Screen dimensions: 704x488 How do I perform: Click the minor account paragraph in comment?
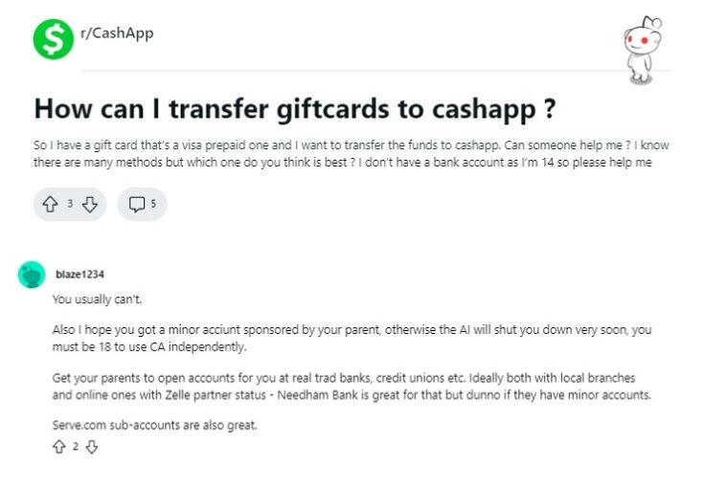tap(352, 338)
